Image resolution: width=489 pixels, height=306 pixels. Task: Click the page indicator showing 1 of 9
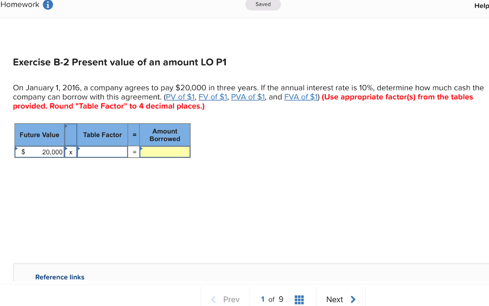271,299
